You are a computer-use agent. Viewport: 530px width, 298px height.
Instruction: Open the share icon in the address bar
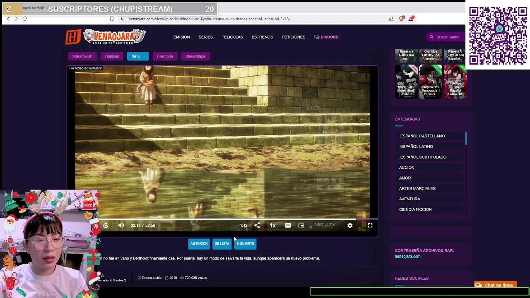pos(391,19)
